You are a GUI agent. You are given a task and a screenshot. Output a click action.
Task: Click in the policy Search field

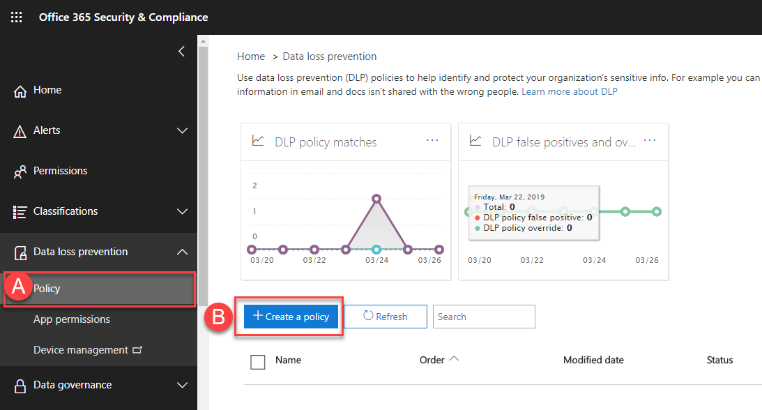[484, 317]
